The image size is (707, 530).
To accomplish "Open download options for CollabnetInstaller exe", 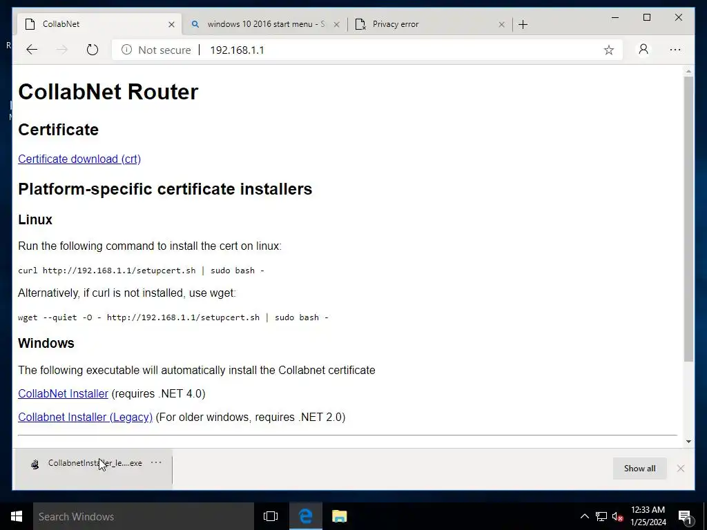I will tap(156, 462).
